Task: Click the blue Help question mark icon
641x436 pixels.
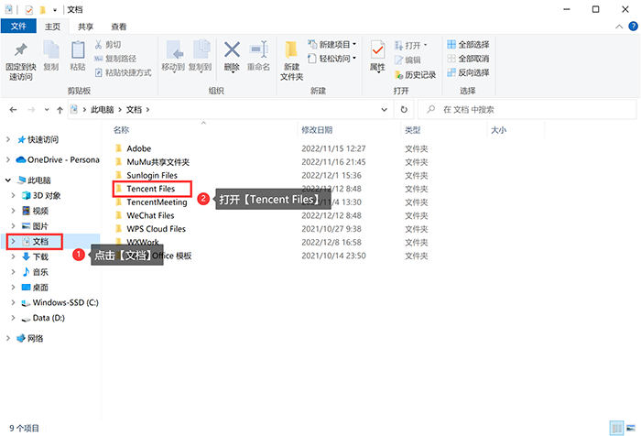Action: (633, 27)
